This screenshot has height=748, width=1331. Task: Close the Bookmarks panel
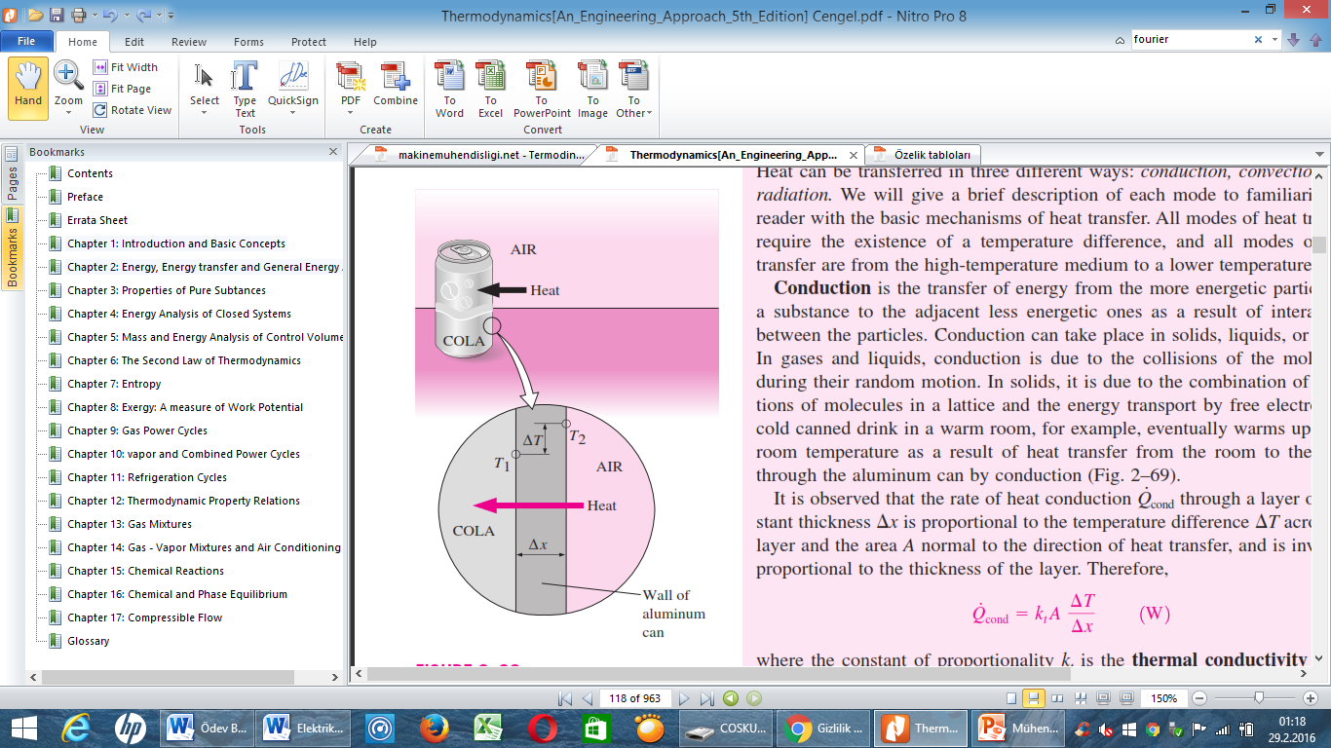[x=334, y=153]
